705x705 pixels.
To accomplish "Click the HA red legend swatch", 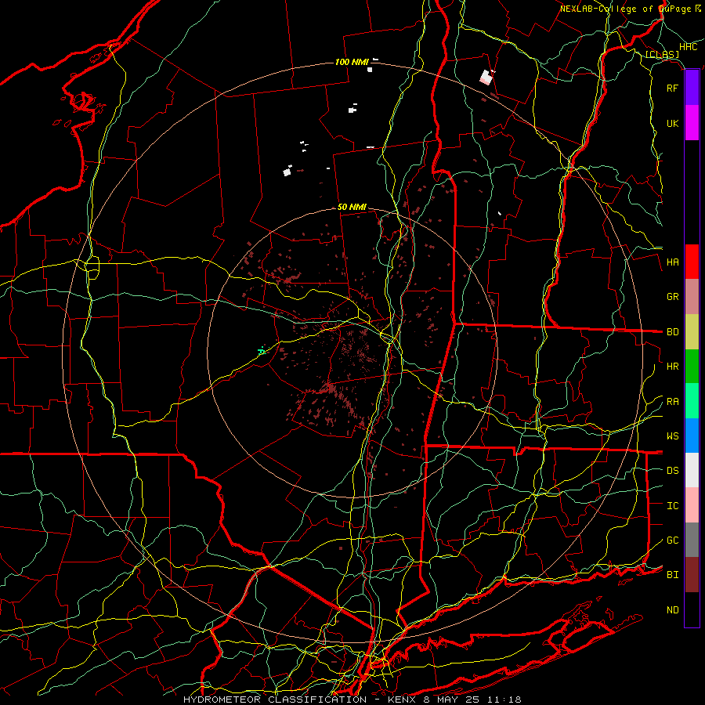I will tap(692, 262).
